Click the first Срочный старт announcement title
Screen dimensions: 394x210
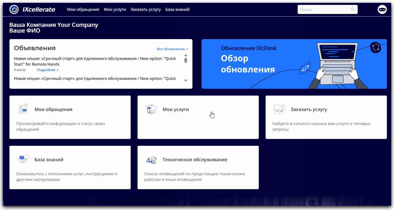click(x=95, y=61)
